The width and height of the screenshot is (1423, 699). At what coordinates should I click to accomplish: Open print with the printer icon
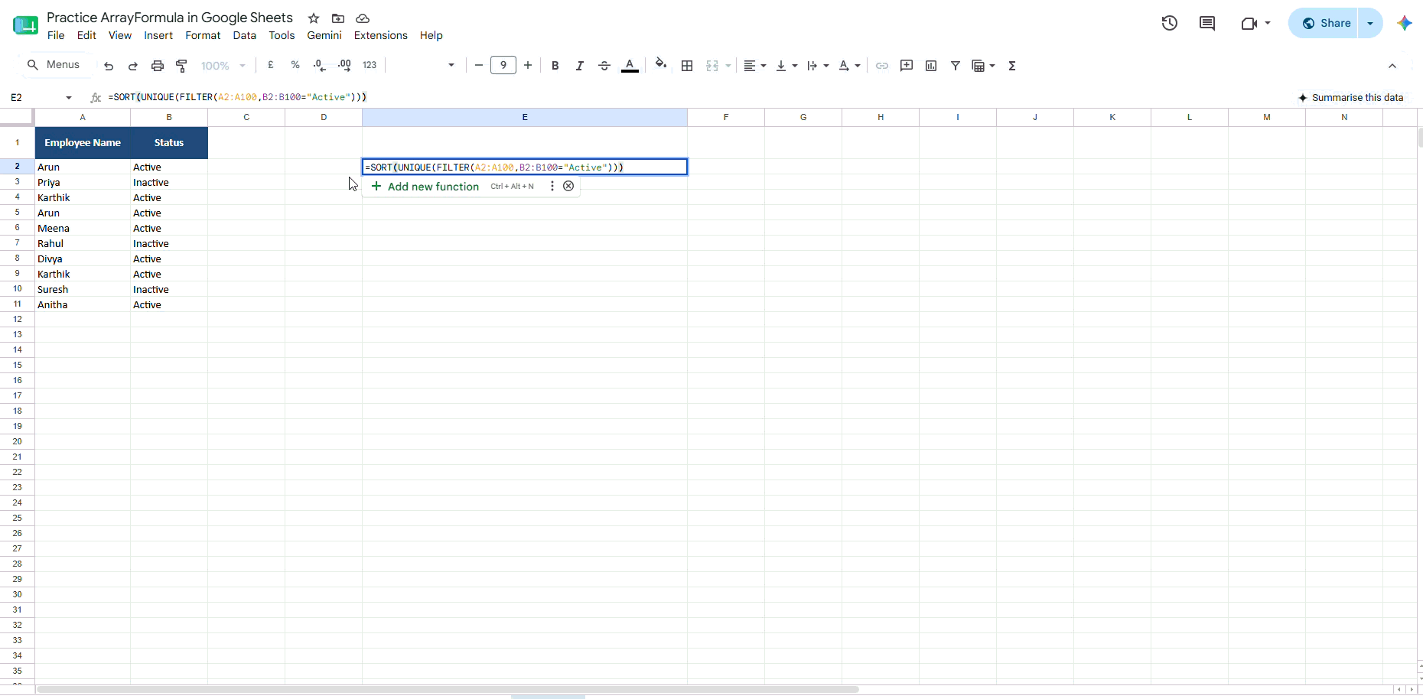click(x=158, y=66)
